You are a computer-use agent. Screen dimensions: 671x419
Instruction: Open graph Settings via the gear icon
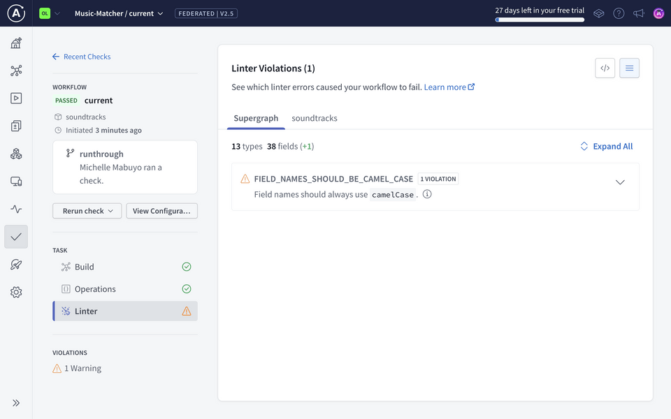[x=15, y=292]
